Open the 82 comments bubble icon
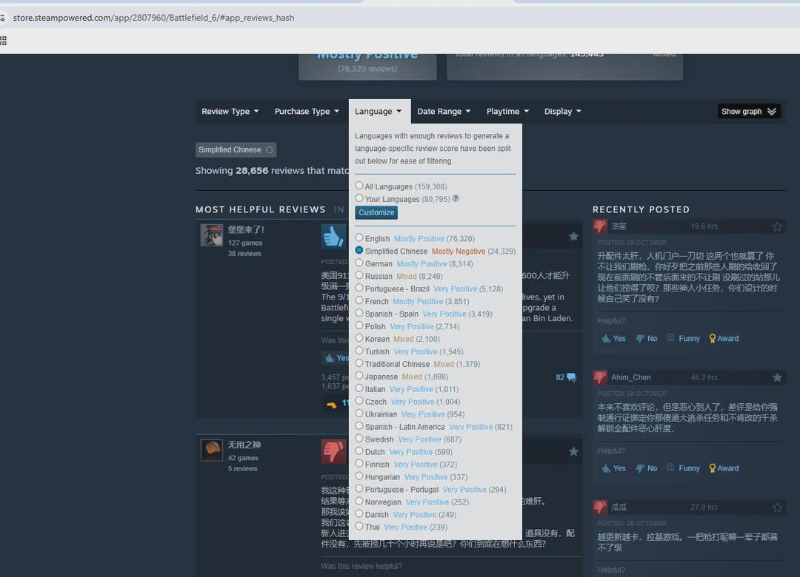Image resolution: width=800 pixels, height=577 pixels. [571, 377]
